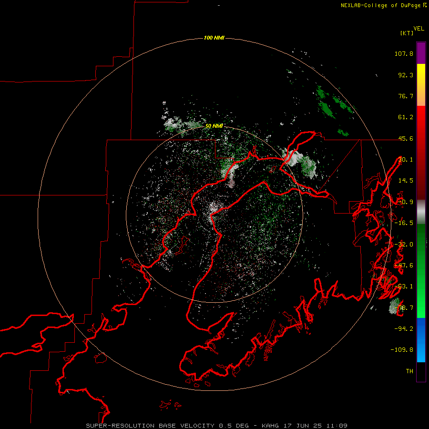The image size is (429, 429).
Task: Select the 30.1 velocity scale value
Action: point(406,160)
